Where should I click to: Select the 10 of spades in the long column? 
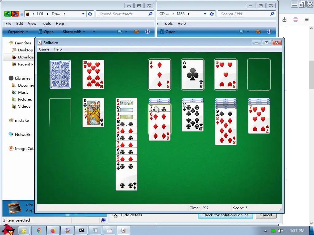click(126, 123)
